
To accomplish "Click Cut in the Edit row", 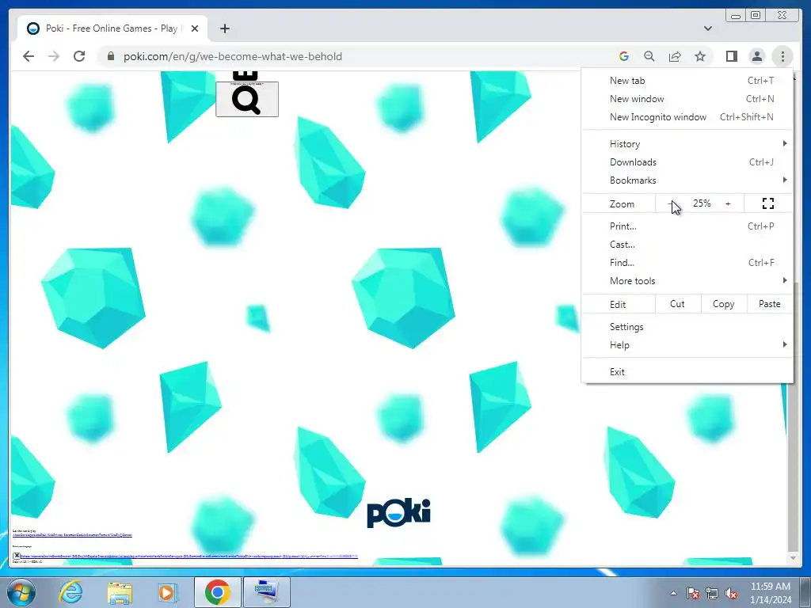I will pyautogui.click(x=678, y=304).
